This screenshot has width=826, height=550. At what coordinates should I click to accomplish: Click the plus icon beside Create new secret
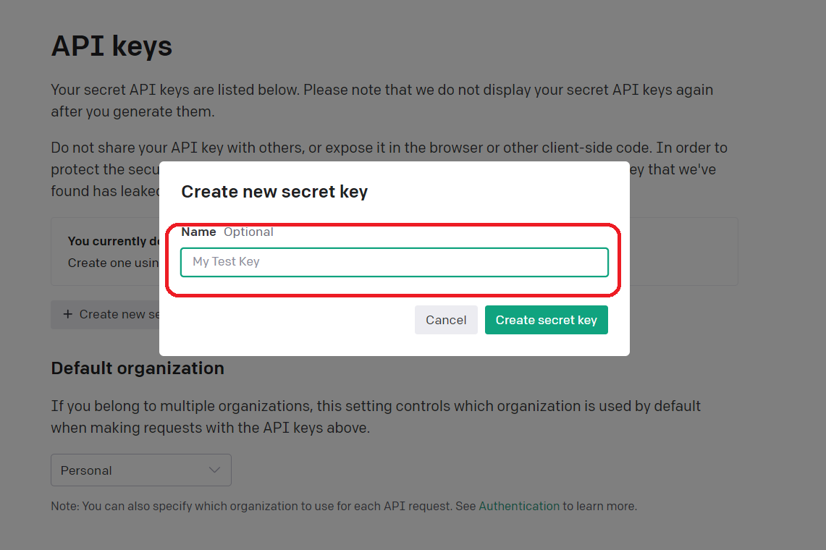[68, 314]
